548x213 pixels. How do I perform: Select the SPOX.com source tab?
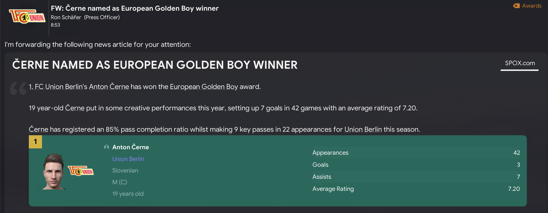520,63
